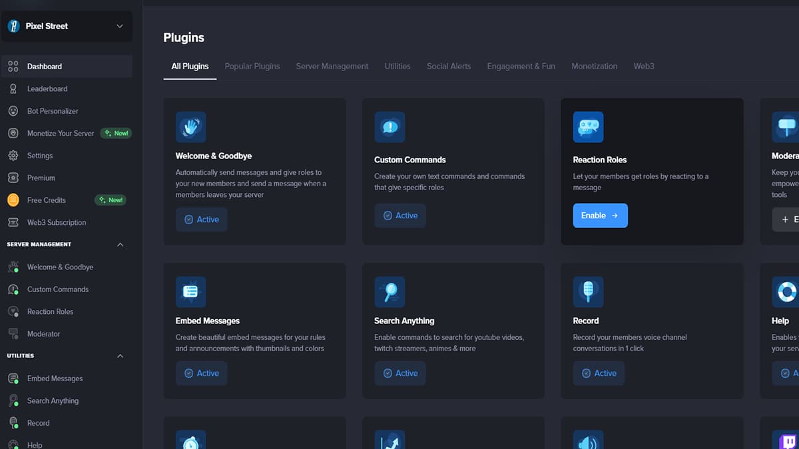Click the Record microphone icon
Image resolution: width=799 pixels, height=449 pixels.
[588, 291]
